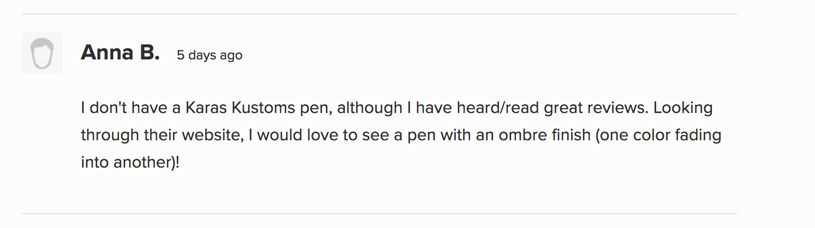This screenshot has width=815, height=228.
Task: Click Anna B.'s default avatar icon
Action: pos(42,53)
